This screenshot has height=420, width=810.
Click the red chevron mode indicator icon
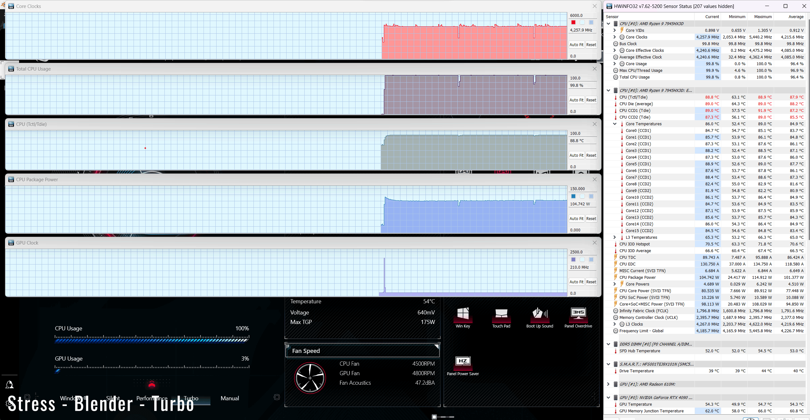pos(152,384)
